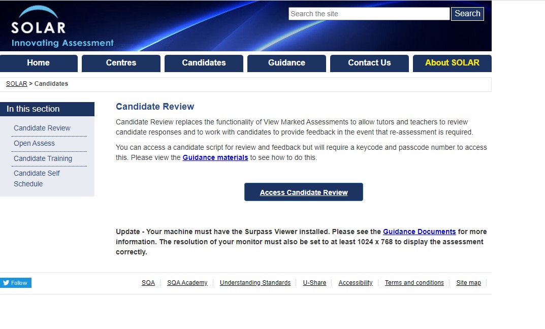Open the About SOLAR menu item
Image resolution: width=545 pixels, height=329 pixels.
[452, 63]
